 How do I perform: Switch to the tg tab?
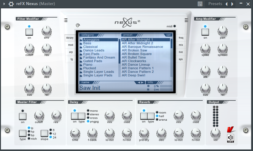(71, 59)
